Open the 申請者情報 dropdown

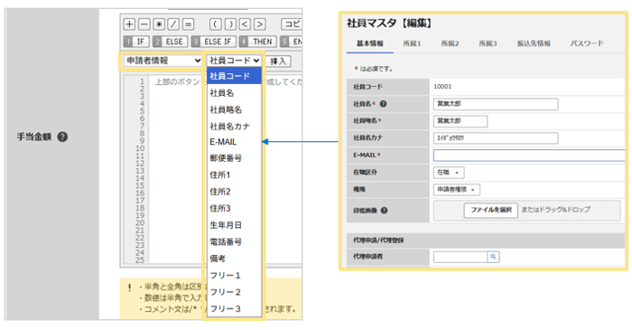point(163,61)
